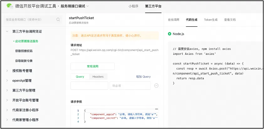Click the 请求地址 label
This screenshot has height=129, width=264.
(x=76, y=45)
